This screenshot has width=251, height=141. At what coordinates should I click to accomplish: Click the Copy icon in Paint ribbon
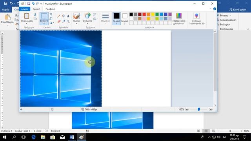[x=35, y=19]
